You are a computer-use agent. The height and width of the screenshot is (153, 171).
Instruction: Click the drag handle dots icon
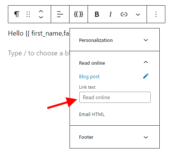coord(28,14)
